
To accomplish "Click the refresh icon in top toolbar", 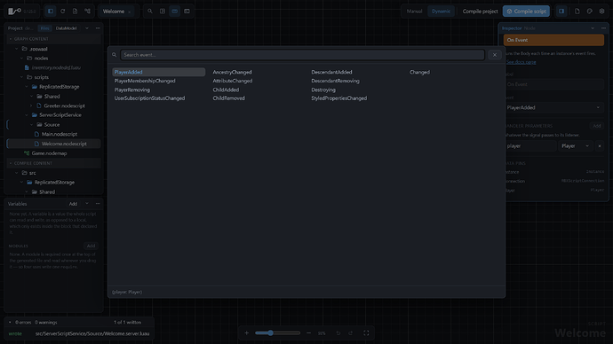I will [x=62, y=12].
